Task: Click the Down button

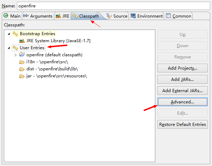Action: pos(182,45)
